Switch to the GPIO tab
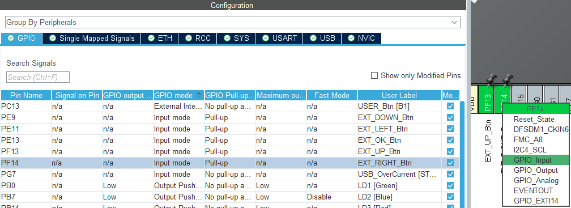Image resolution: width=571 pixels, height=208 pixels. 22,38
